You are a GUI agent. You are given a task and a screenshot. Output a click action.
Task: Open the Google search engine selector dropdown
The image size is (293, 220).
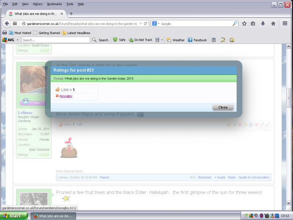click(156, 23)
